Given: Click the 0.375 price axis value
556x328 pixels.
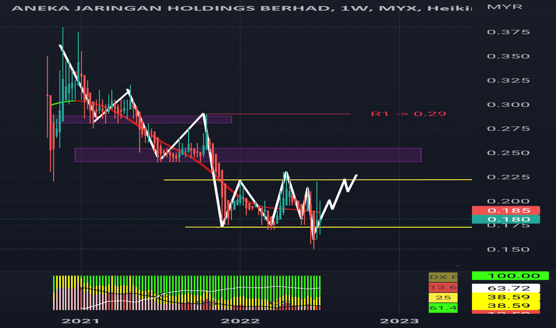Looking at the screenshot, I should [x=508, y=32].
